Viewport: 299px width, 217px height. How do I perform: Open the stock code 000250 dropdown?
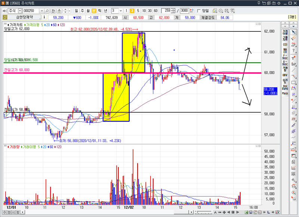[x=42, y=11]
